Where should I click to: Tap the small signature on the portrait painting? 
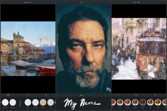(x=109, y=89)
